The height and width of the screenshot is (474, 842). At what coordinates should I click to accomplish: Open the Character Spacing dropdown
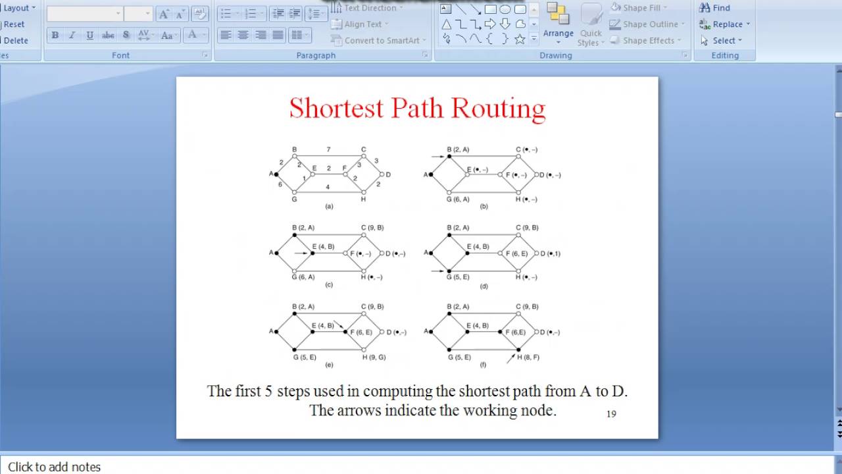(146, 36)
